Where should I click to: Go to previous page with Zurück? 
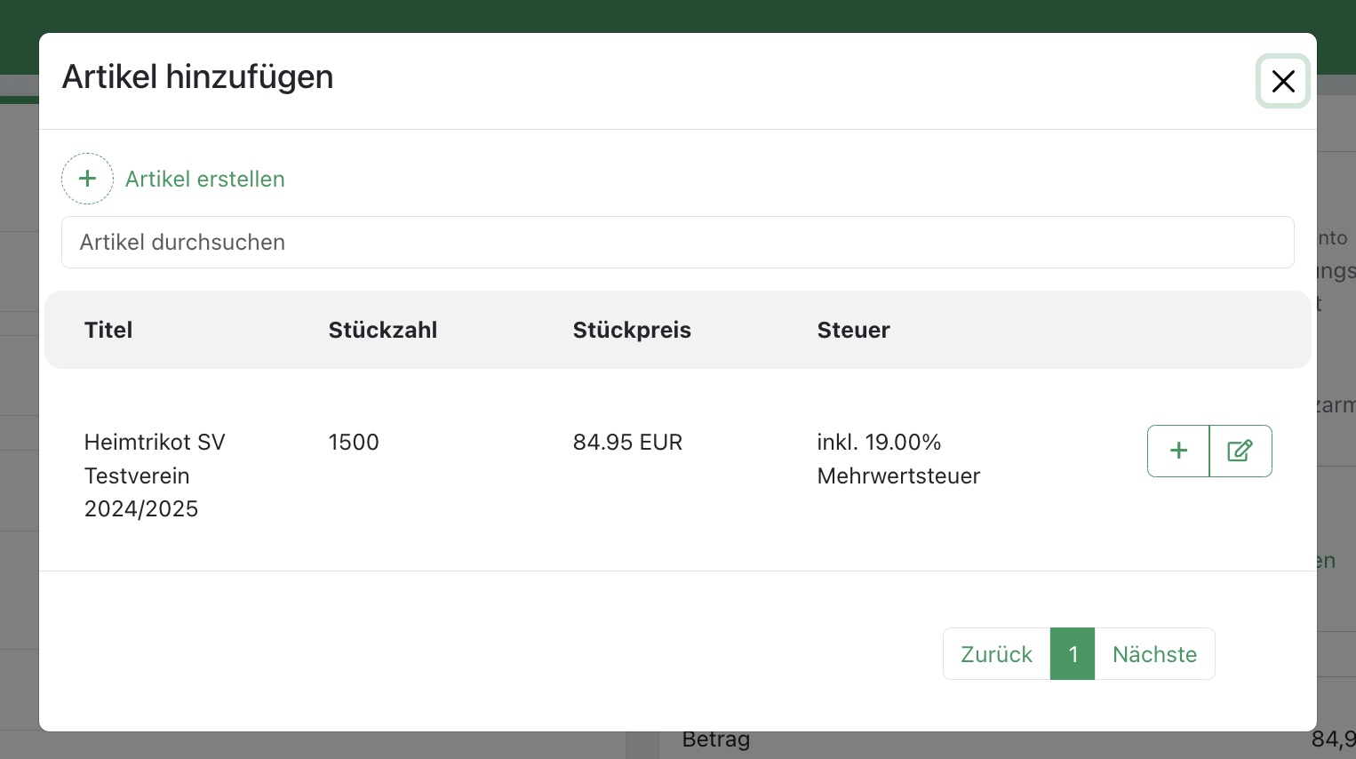996,654
